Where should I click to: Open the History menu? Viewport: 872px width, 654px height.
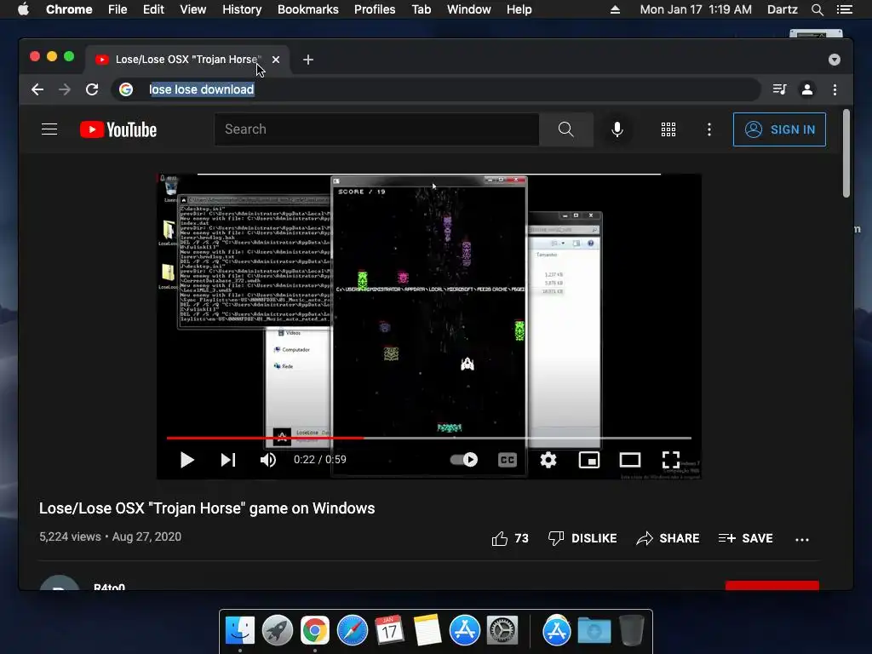click(242, 9)
